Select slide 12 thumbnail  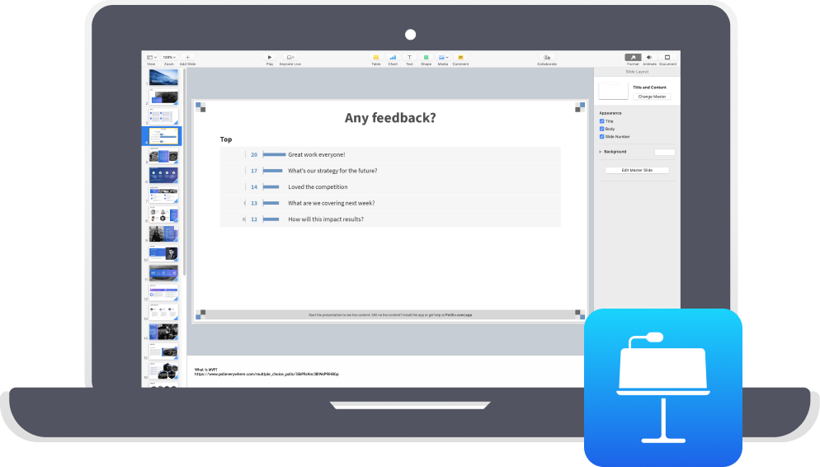click(163, 293)
